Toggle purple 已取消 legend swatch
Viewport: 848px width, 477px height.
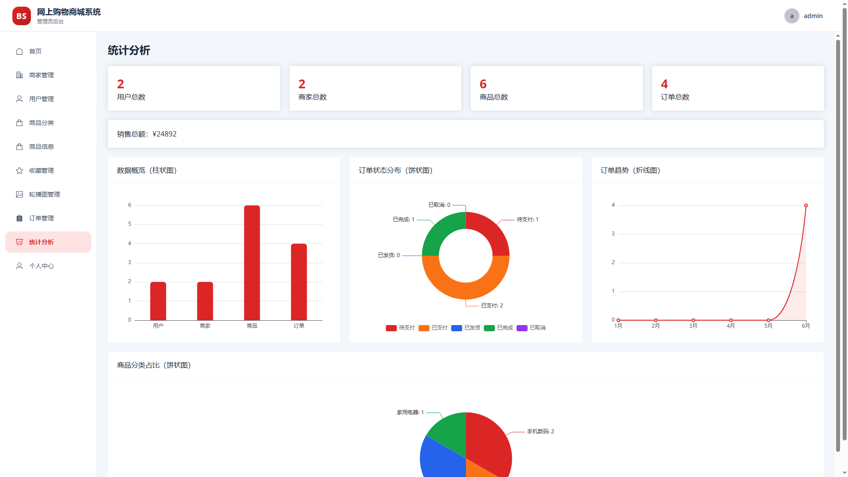point(522,328)
